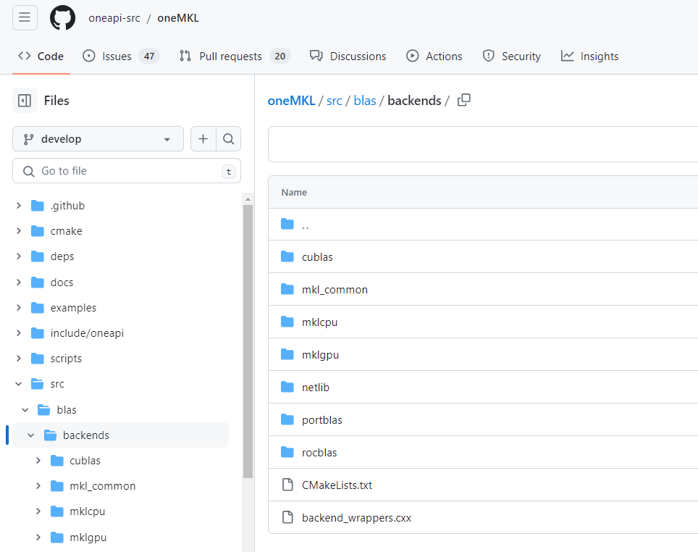Open the backend_wrappers.cxx file
Screen dimensions: 698x552
(356, 518)
